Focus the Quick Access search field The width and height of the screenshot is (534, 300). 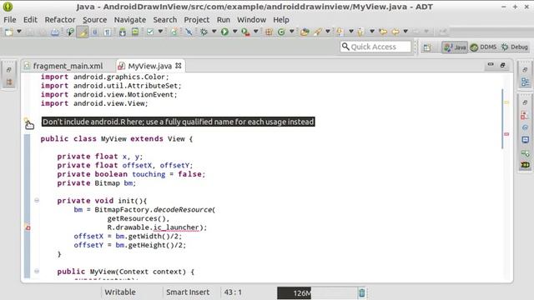[x=375, y=47]
